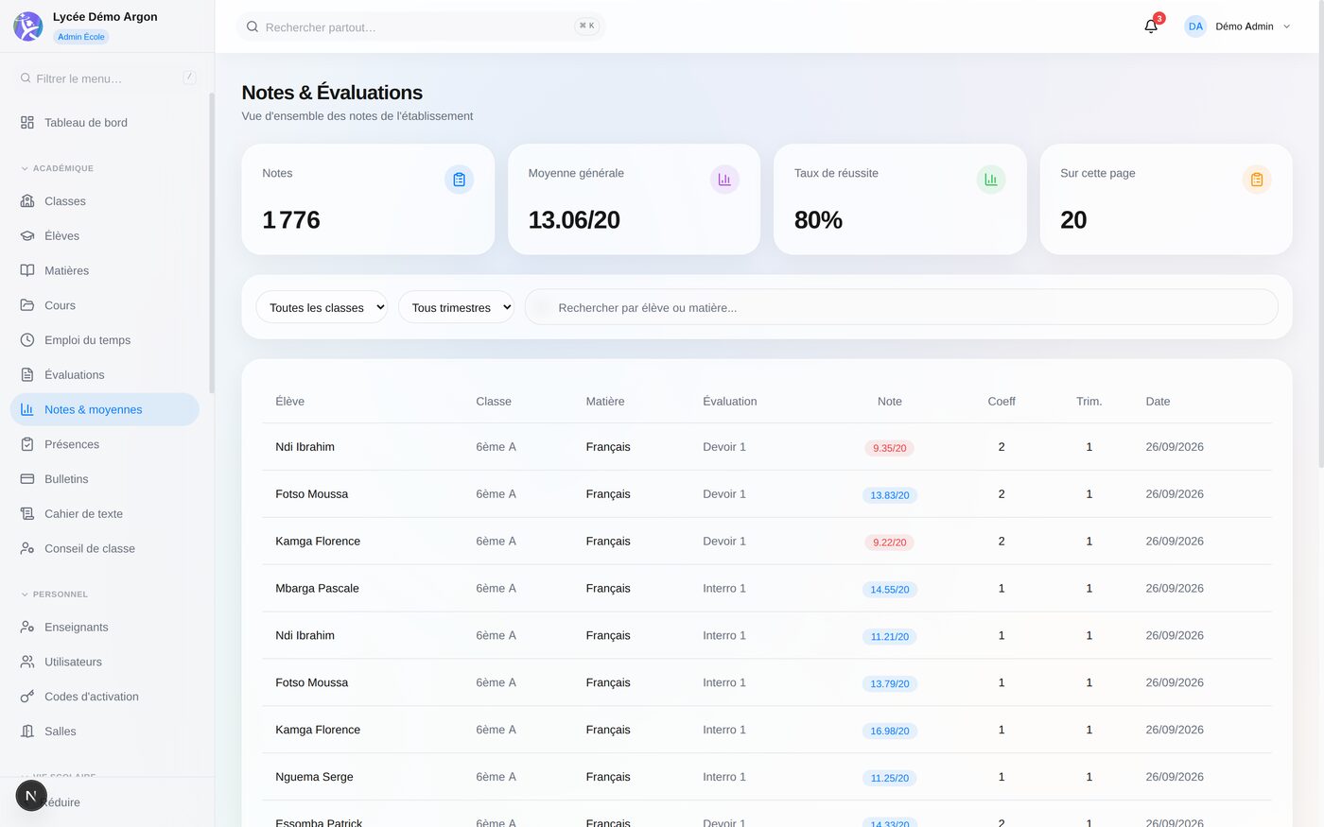Click the Moyenne générale chart icon
This screenshot has width=1324, height=827.
[724, 180]
